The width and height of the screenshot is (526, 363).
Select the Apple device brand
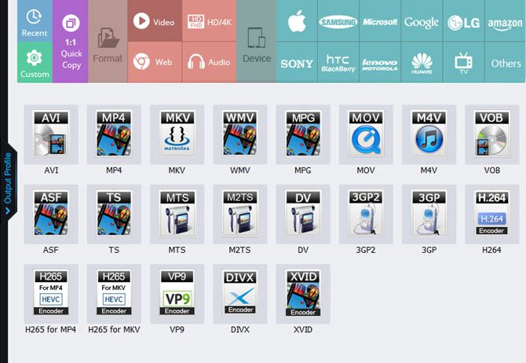297,20
